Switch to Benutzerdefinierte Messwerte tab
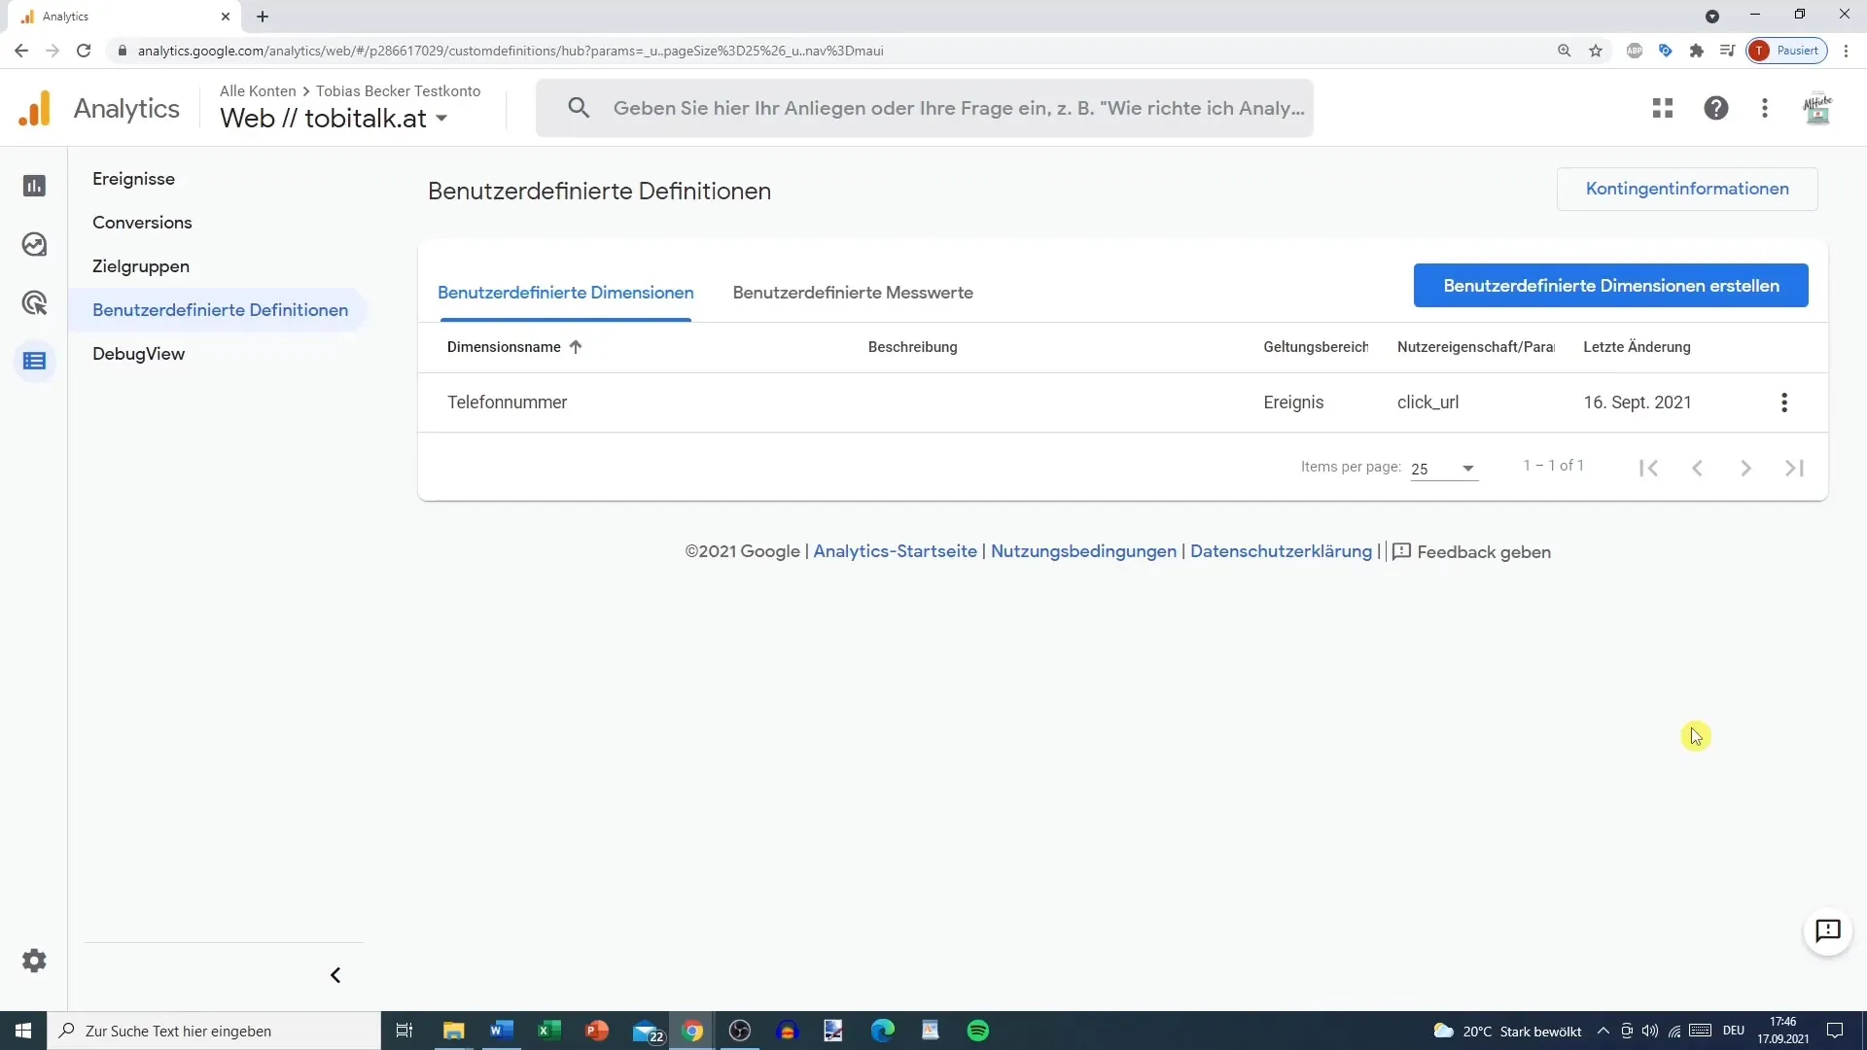The width and height of the screenshot is (1867, 1050). point(853,293)
